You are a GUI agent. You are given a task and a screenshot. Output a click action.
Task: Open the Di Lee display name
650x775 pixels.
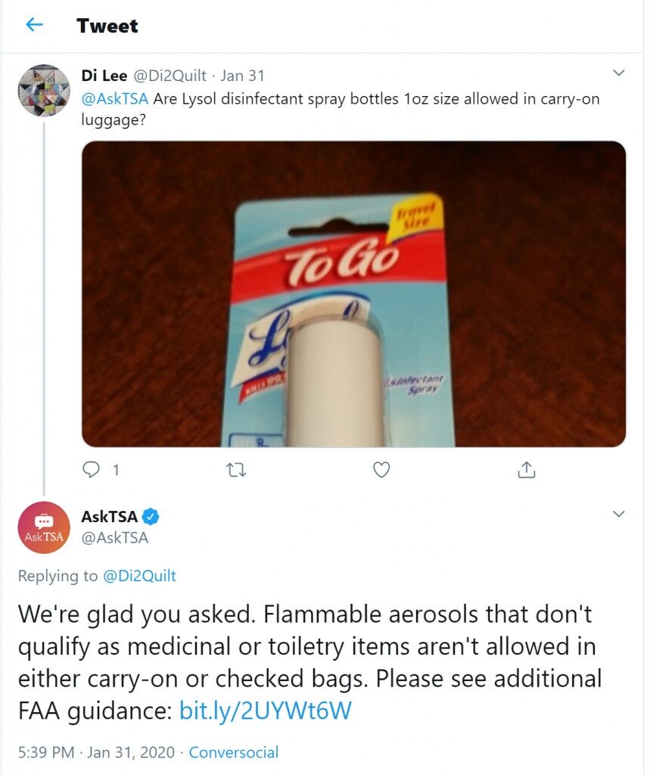[104, 76]
